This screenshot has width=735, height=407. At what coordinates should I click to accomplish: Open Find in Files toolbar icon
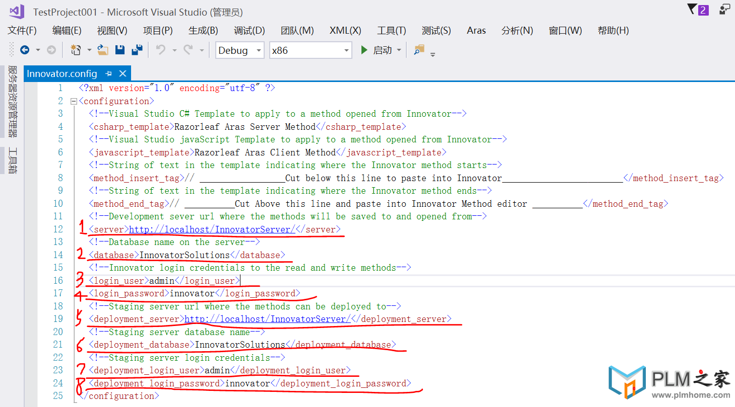[419, 49]
